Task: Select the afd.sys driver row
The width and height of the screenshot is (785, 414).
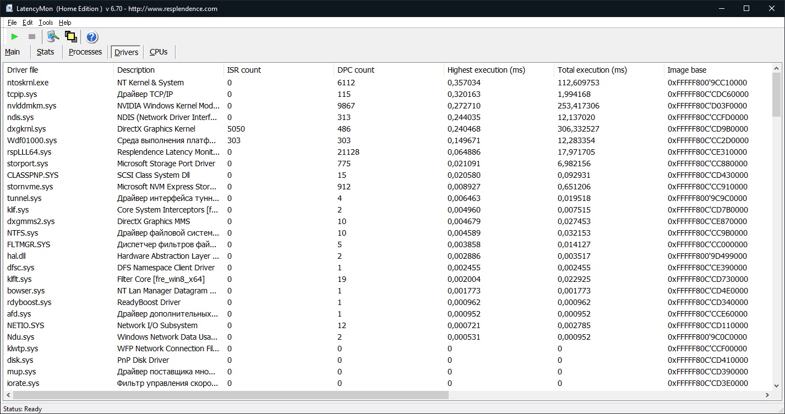Action: coord(388,314)
